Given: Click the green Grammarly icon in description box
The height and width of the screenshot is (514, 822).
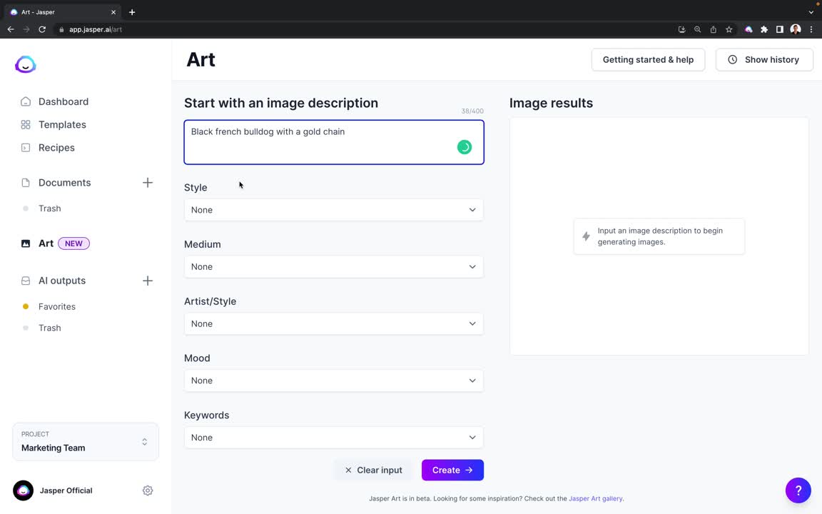Looking at the screenshot, I should (x=465, y=147).
